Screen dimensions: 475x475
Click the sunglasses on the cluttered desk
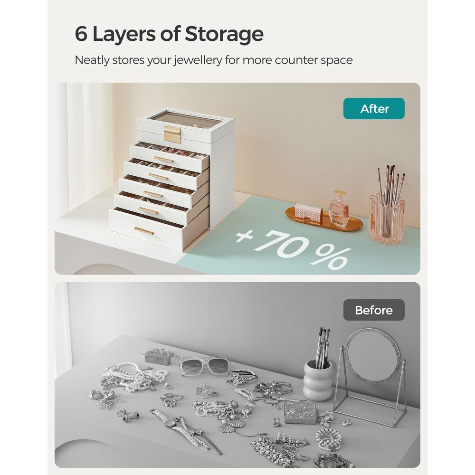pyautogui.click(x=204, y=366)
